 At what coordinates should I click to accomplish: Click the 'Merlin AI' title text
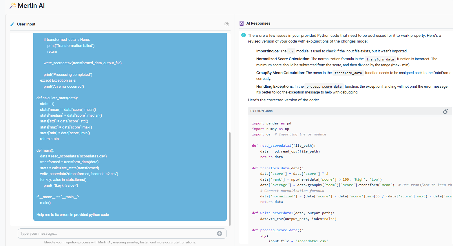tap(31, 6)
